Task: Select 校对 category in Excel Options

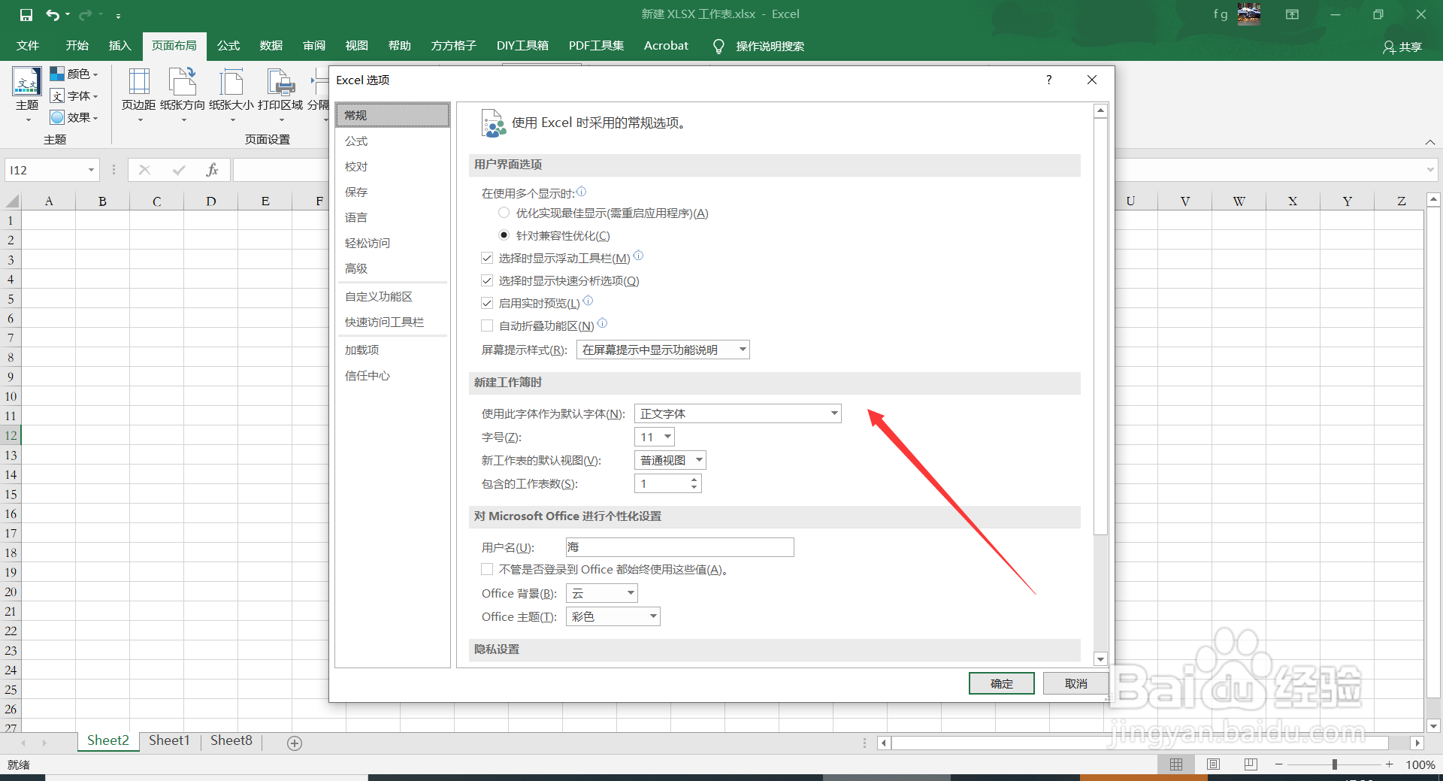Action: [392, 166]
